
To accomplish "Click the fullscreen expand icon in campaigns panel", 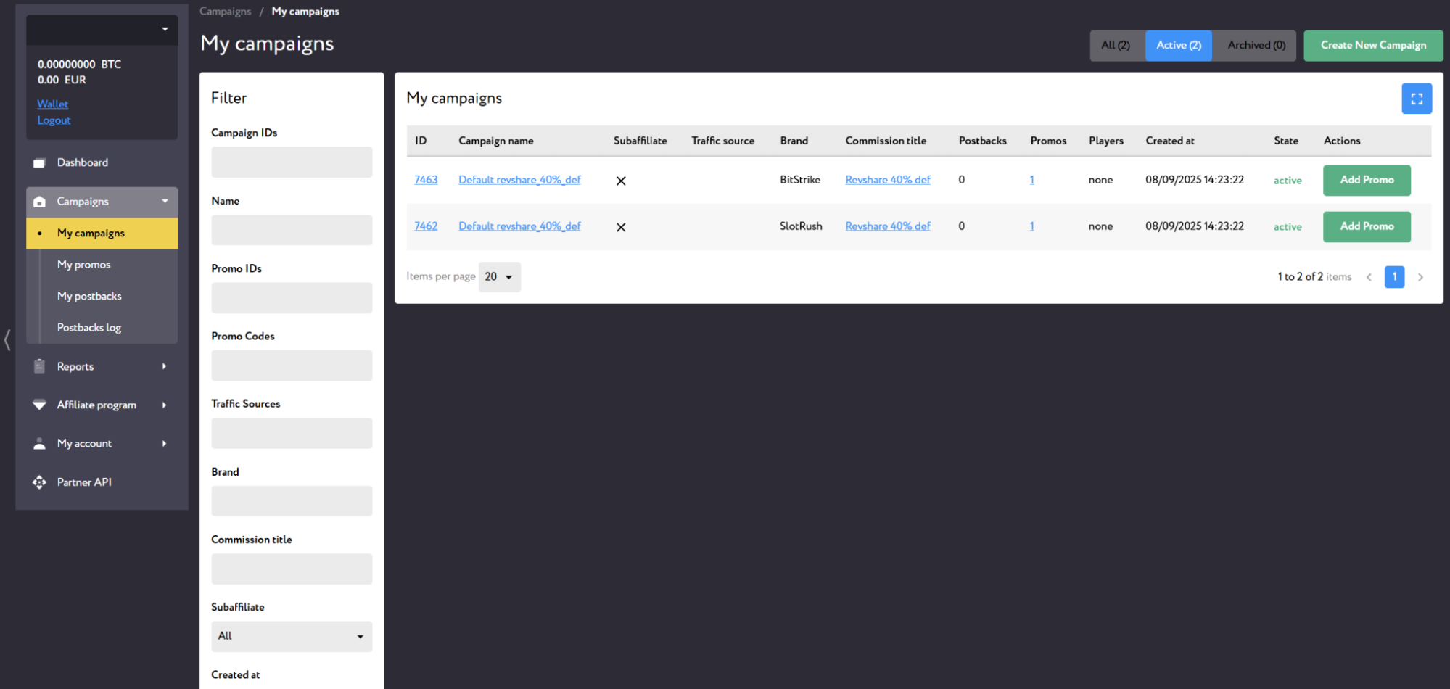I will [1416, 99].
